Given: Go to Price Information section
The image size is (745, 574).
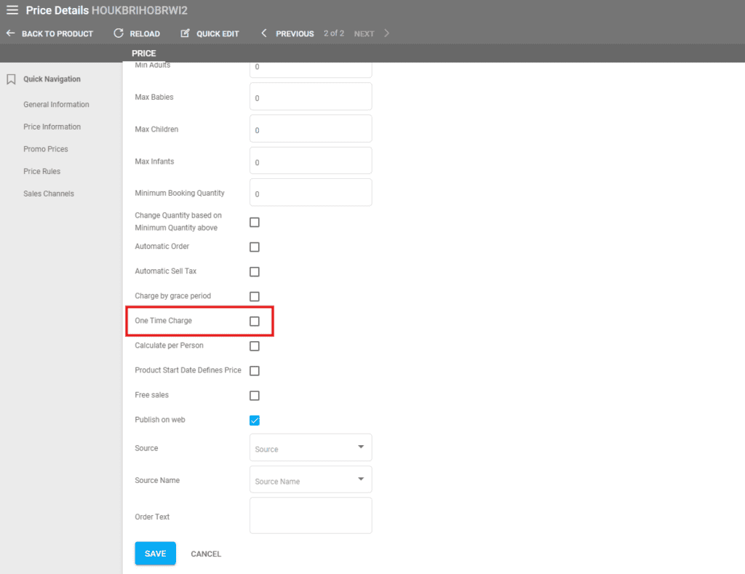Looking at the screenshot, I should [x=52, y=127].
